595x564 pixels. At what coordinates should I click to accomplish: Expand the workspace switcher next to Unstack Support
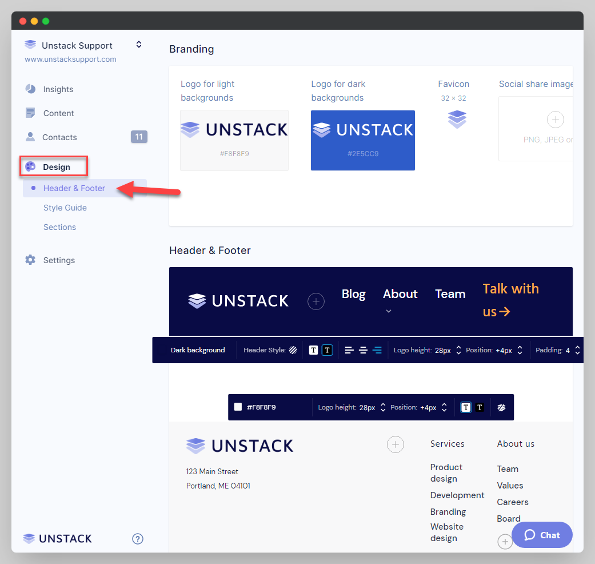pos(138,44)
